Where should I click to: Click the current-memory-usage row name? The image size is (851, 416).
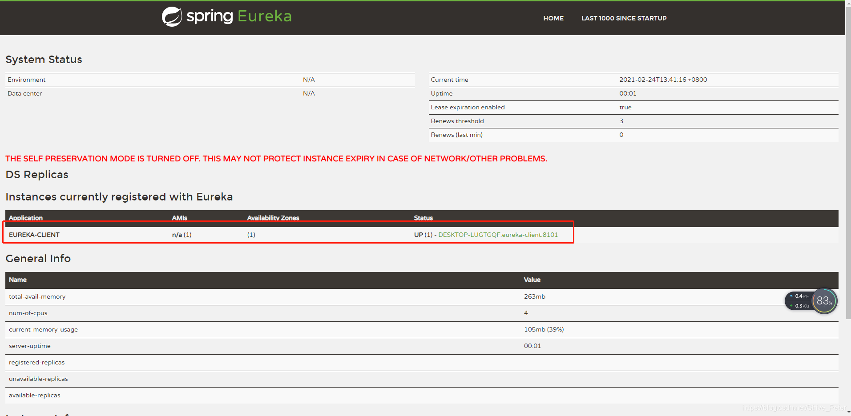44,329
